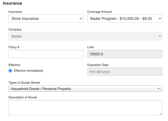Click the Insurance section heading

click(x=12, y=4)
